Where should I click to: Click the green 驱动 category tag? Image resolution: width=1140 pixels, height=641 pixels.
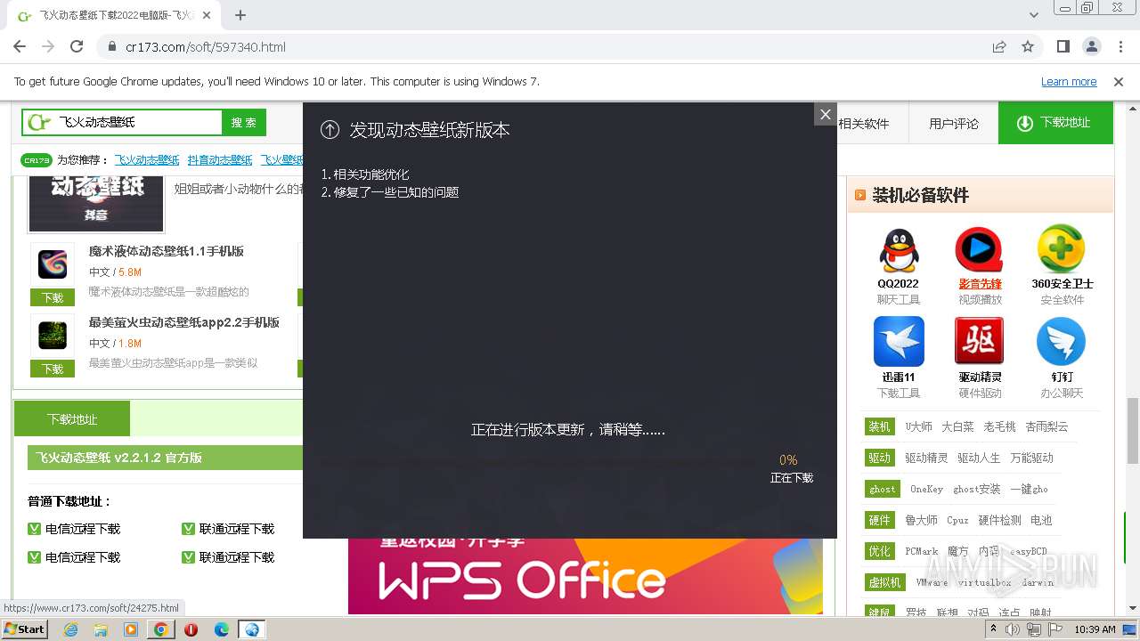879,458
